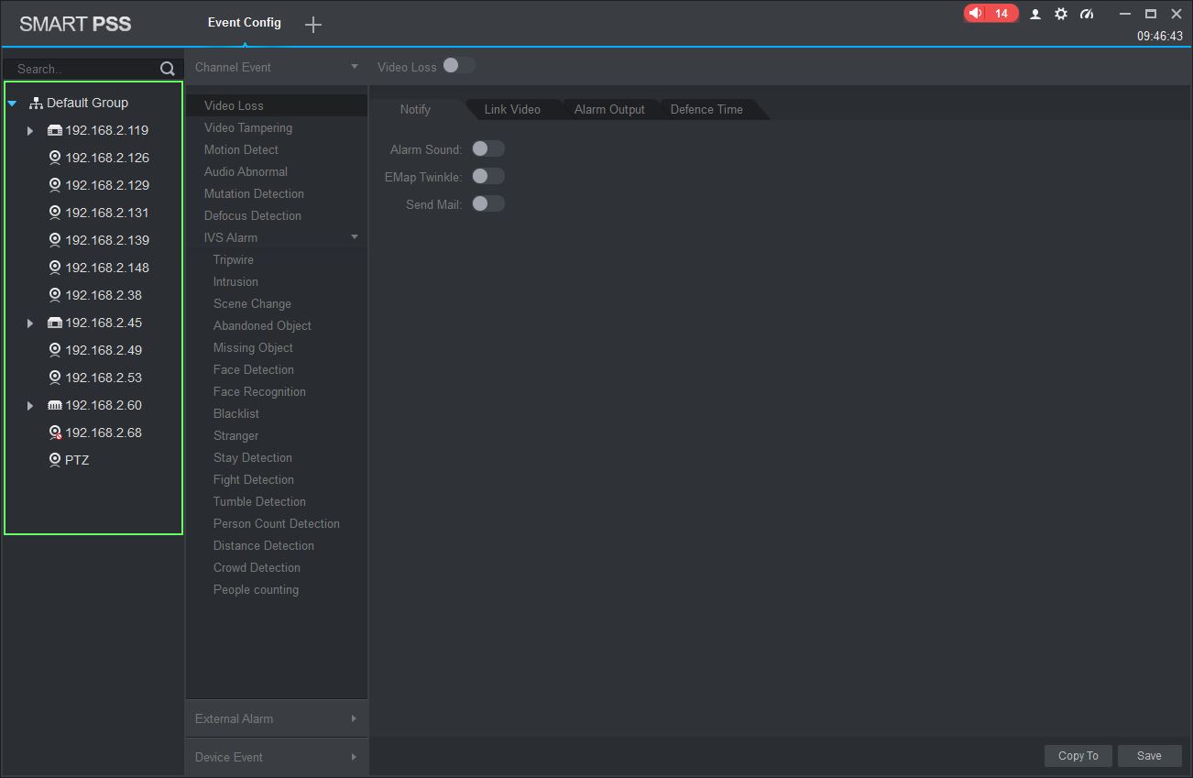This screenshot has width=1193, height=778.
Task: Select the Audio Abnormal event
Action: [276, 171]
